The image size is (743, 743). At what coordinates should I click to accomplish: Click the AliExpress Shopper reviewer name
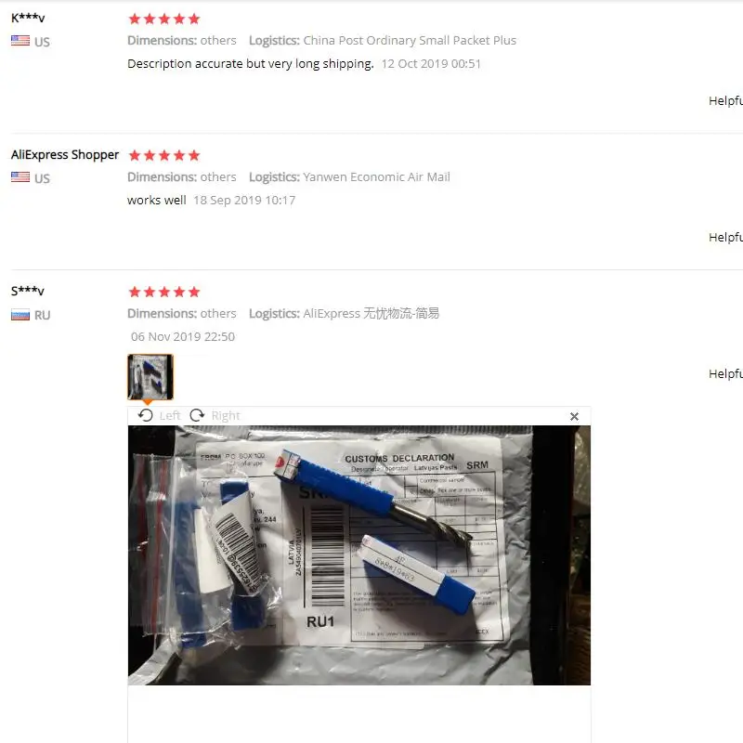[65, 155]
